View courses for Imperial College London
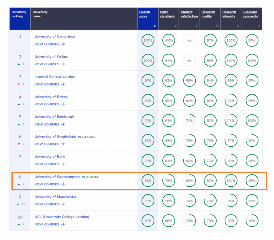 click(50, 84)
